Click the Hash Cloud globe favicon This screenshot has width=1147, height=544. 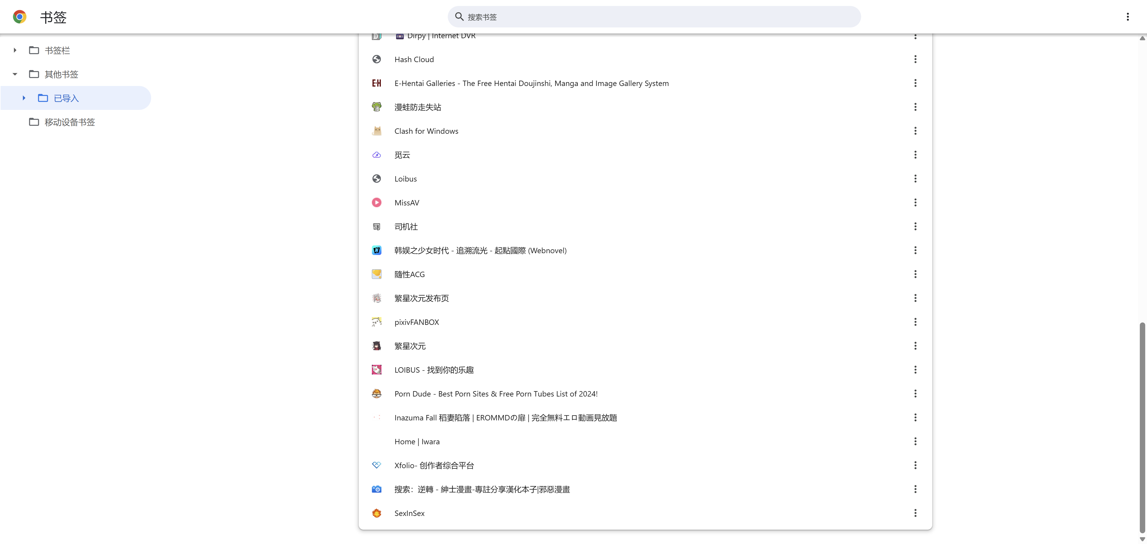(x=376, y=59)
